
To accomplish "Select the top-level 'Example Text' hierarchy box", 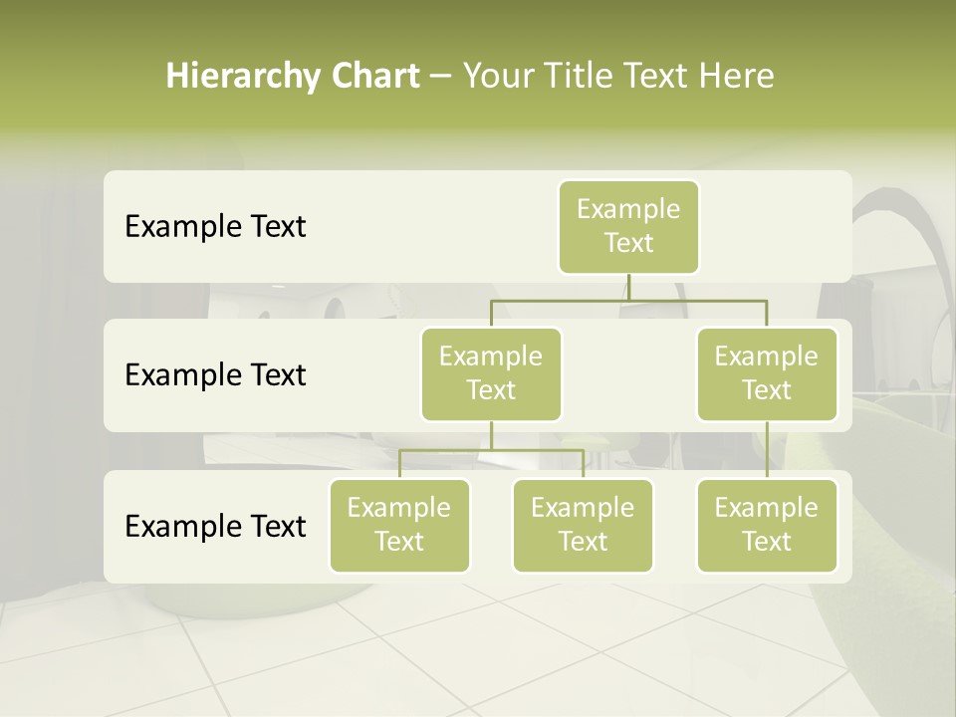I will tap(628, 227).
